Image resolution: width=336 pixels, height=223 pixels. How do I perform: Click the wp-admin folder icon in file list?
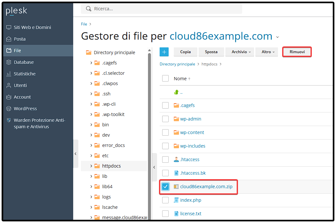(176, 119)
